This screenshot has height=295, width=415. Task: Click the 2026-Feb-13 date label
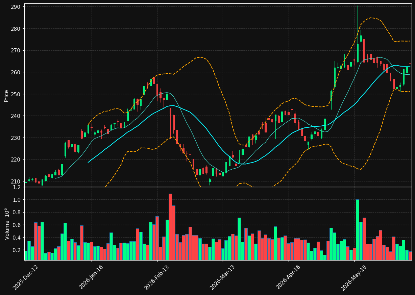157,277
